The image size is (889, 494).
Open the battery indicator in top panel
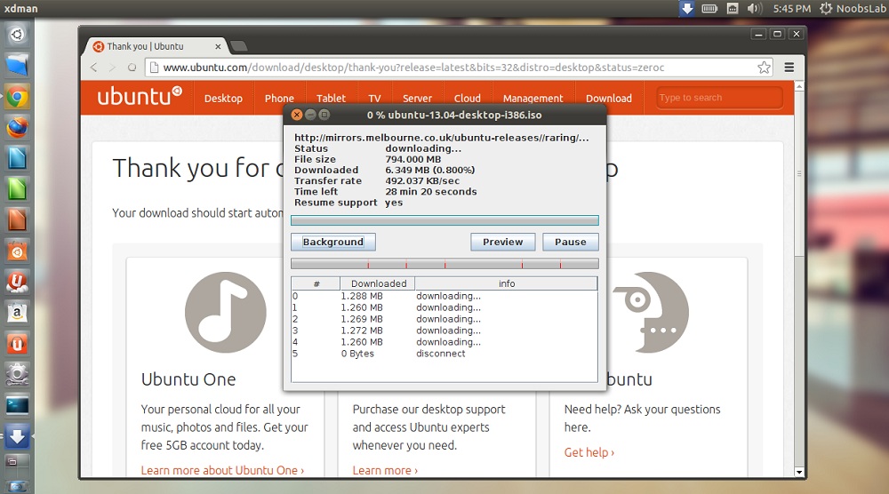709,9
